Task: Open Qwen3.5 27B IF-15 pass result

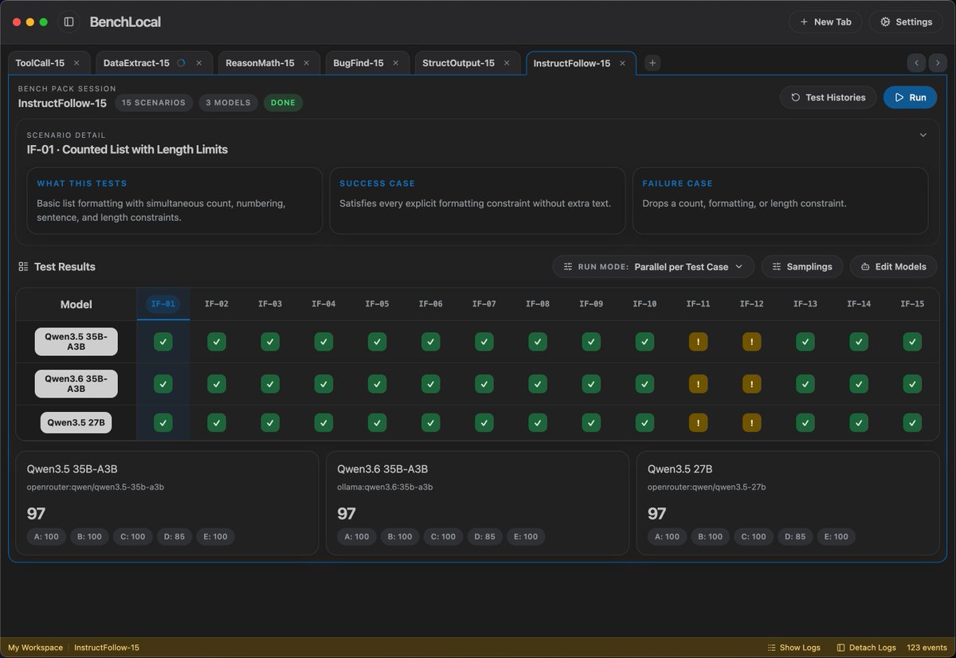Action: coord(912,423)
